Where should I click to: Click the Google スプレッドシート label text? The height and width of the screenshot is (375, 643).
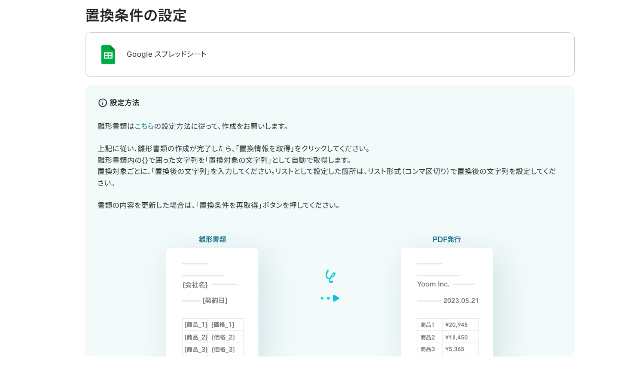tap(167, 54)
